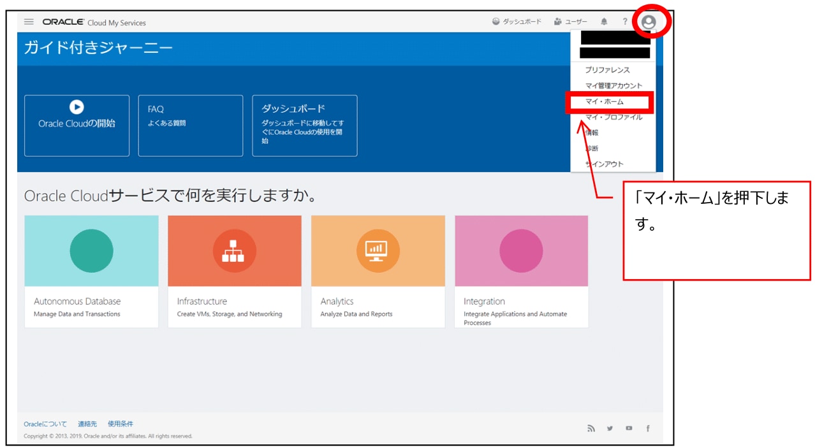815x448 pixels.
Task: Click the YouTube icon in footer
Action: tap(629, 428)
